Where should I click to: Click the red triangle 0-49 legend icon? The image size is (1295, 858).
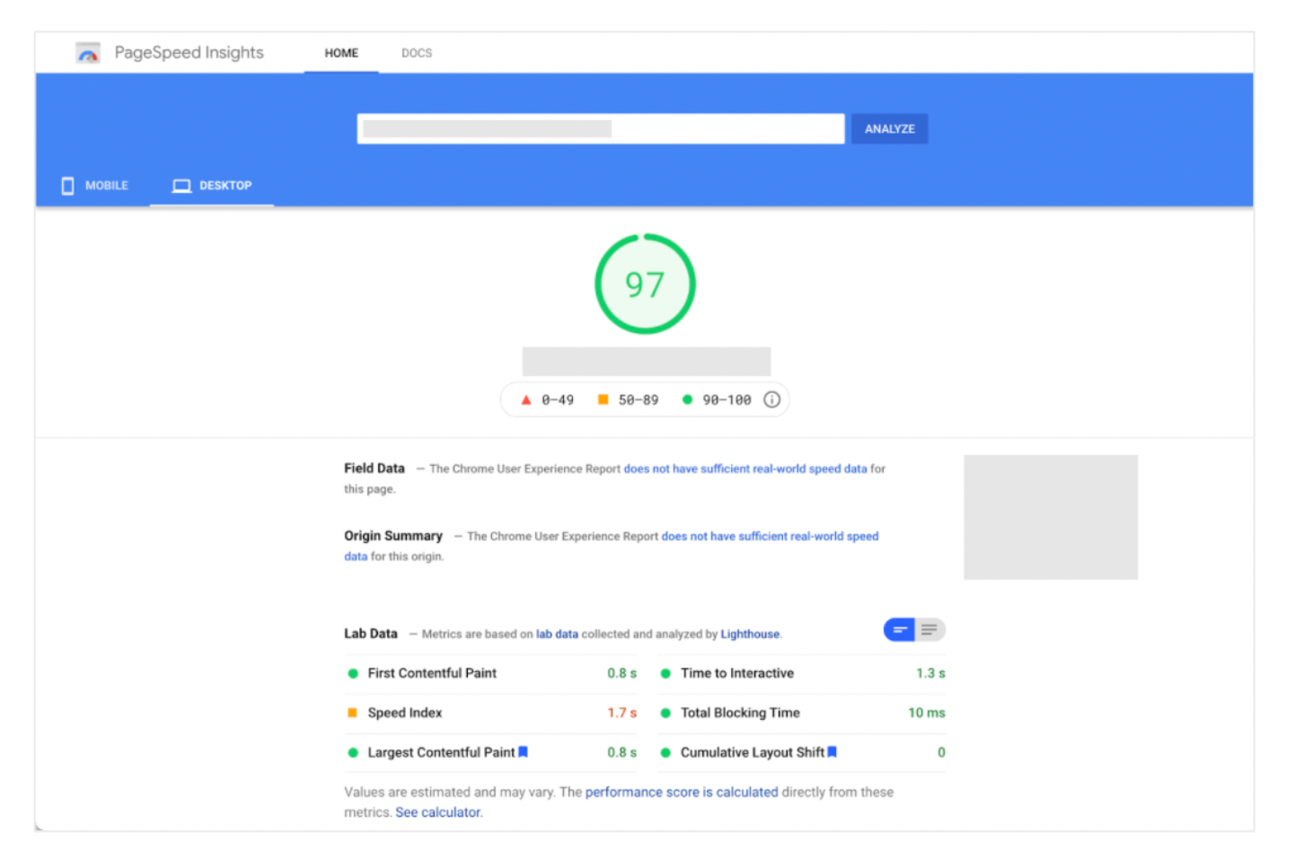pos(526,399)
